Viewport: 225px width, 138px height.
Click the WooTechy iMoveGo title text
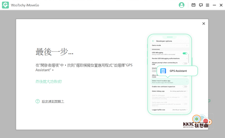click(25, 5)
